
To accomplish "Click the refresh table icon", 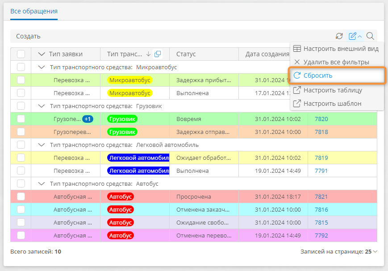I will pyautogui.click(x=339, y=36).
